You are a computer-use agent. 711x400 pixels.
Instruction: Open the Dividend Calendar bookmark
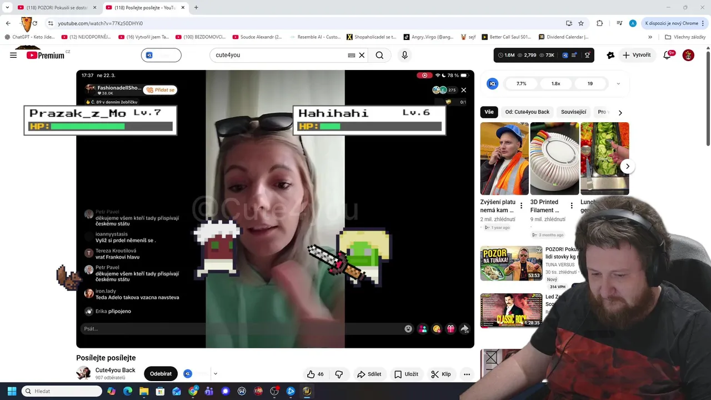[x=563, y=37]
